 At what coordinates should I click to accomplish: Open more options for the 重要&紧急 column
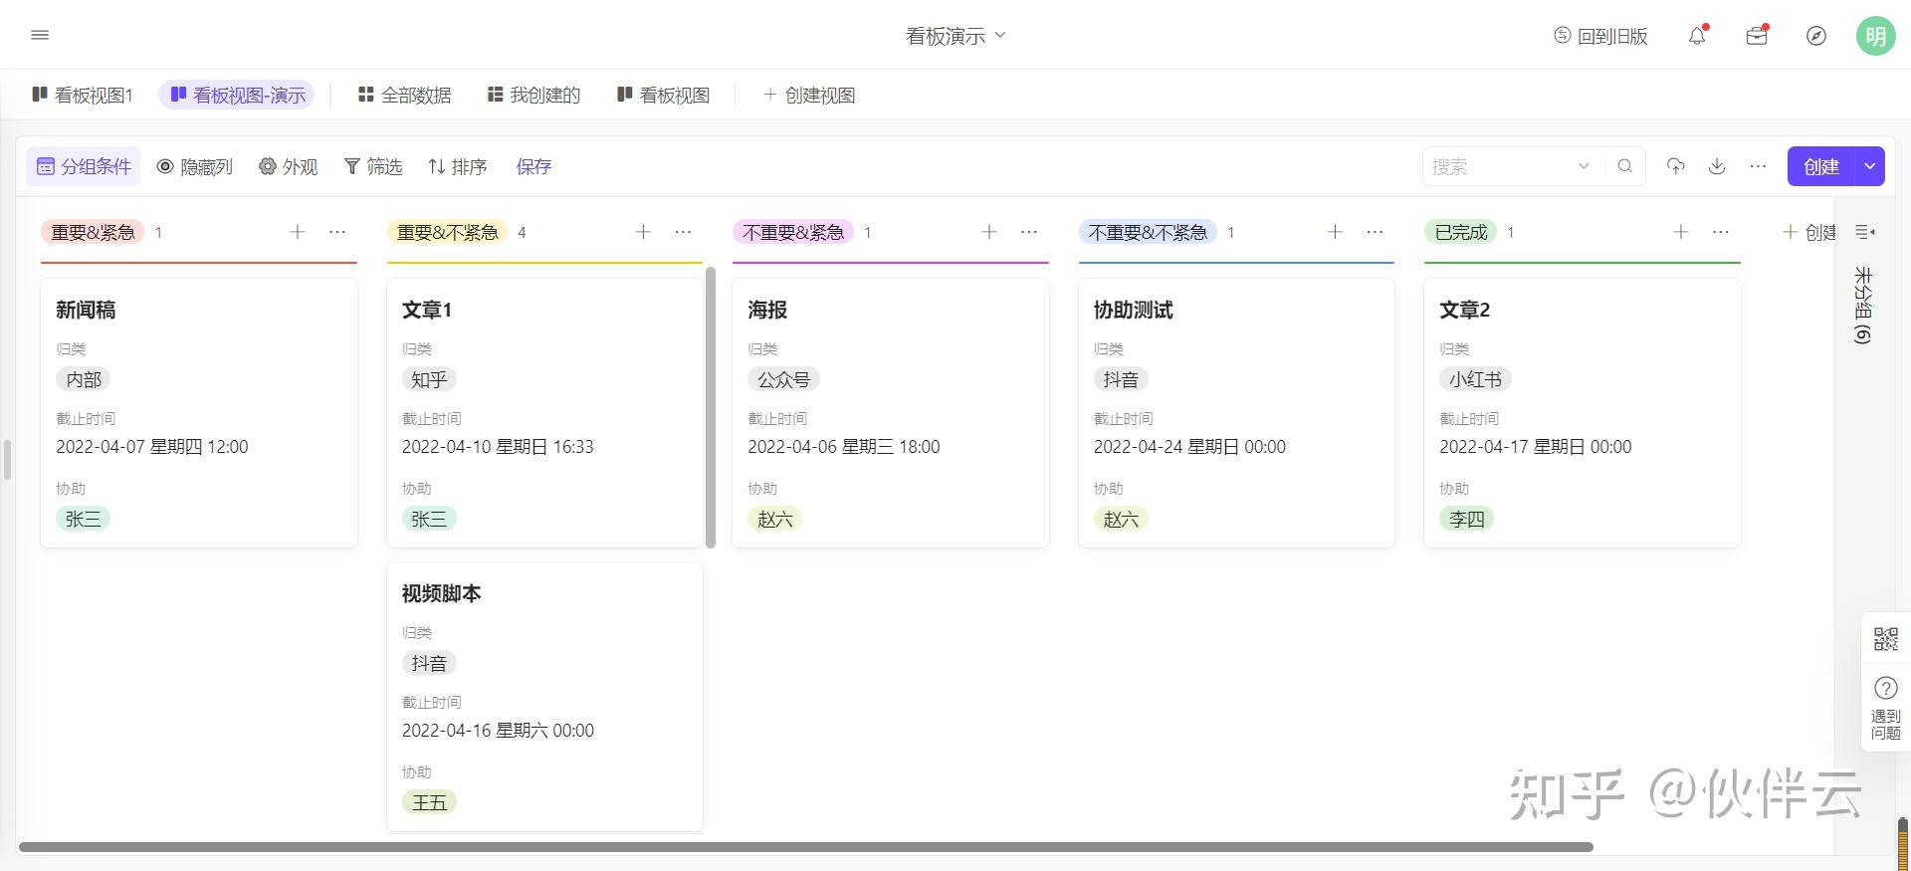tap(337, 232)
